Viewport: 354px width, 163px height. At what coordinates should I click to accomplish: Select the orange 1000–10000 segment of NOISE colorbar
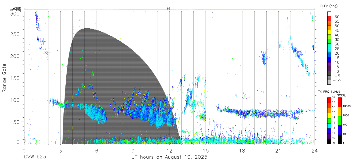339,111
